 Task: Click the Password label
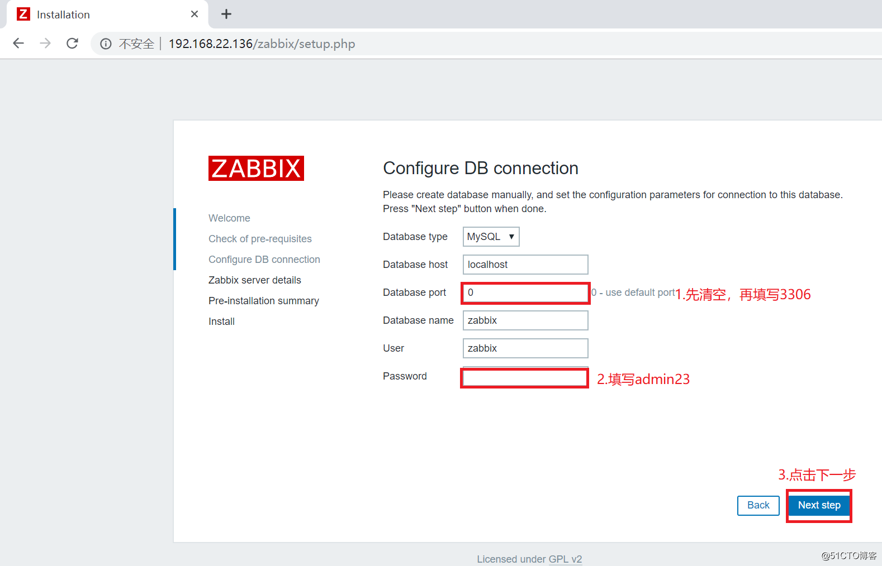pyautogui.click(x=405, y=376)
